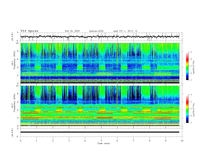This screenshot has height=158, width=205.
Task: Click the "ch.1(V)" axis label
Action: [12, 37]
